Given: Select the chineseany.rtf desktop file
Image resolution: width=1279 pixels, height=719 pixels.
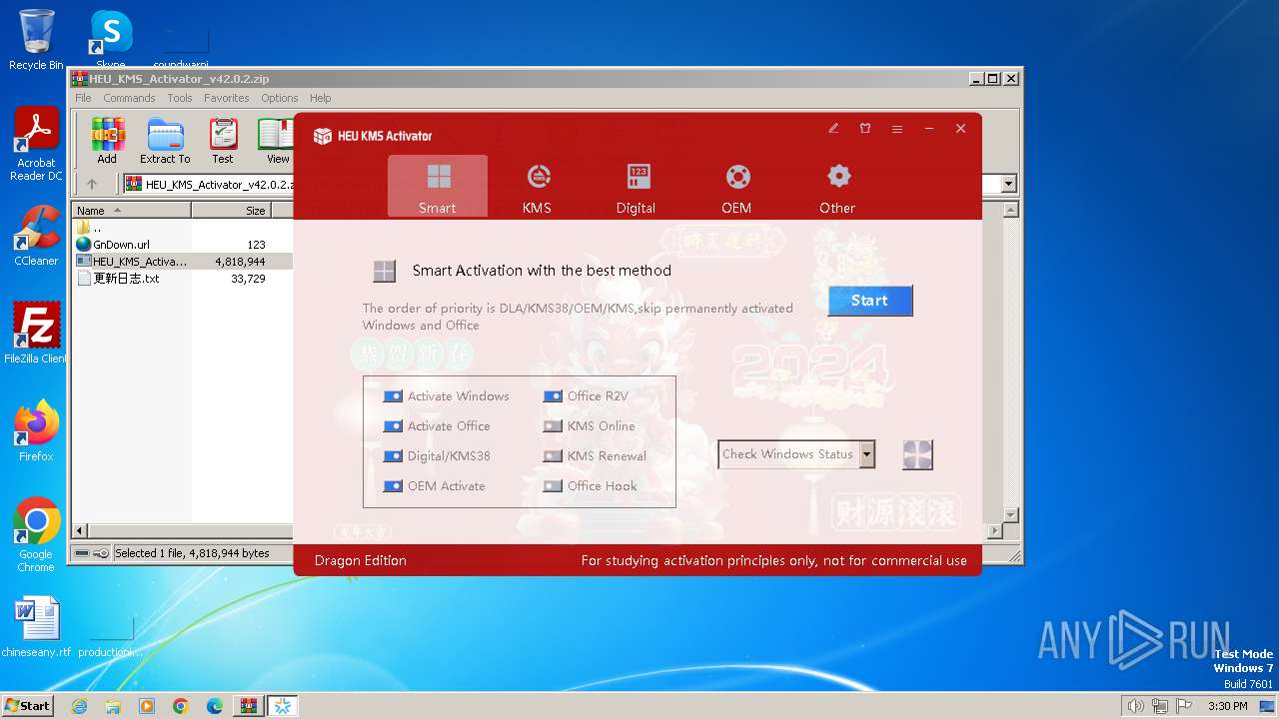Looking at the screenshot, I should [36, 627].
